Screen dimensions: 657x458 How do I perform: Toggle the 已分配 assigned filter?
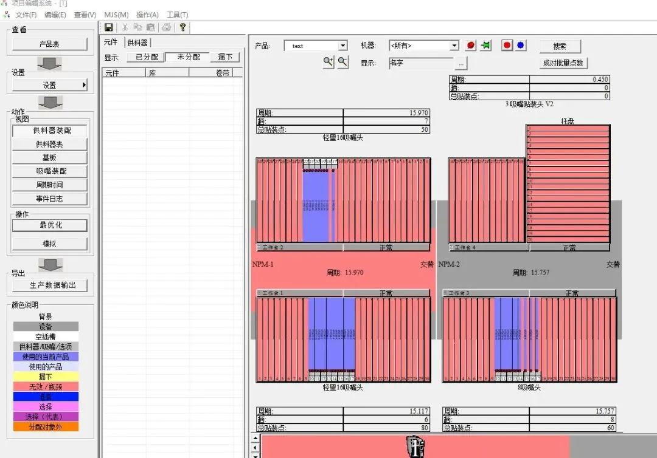[146, 57]
